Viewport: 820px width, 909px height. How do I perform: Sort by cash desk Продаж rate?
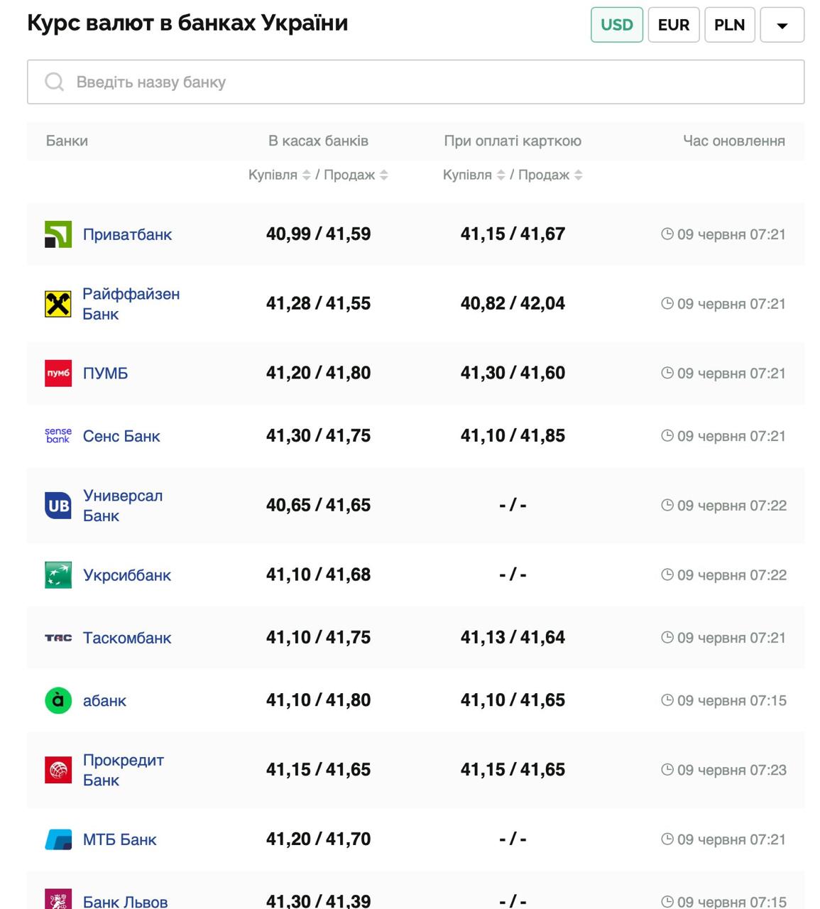tap(383, 175)
